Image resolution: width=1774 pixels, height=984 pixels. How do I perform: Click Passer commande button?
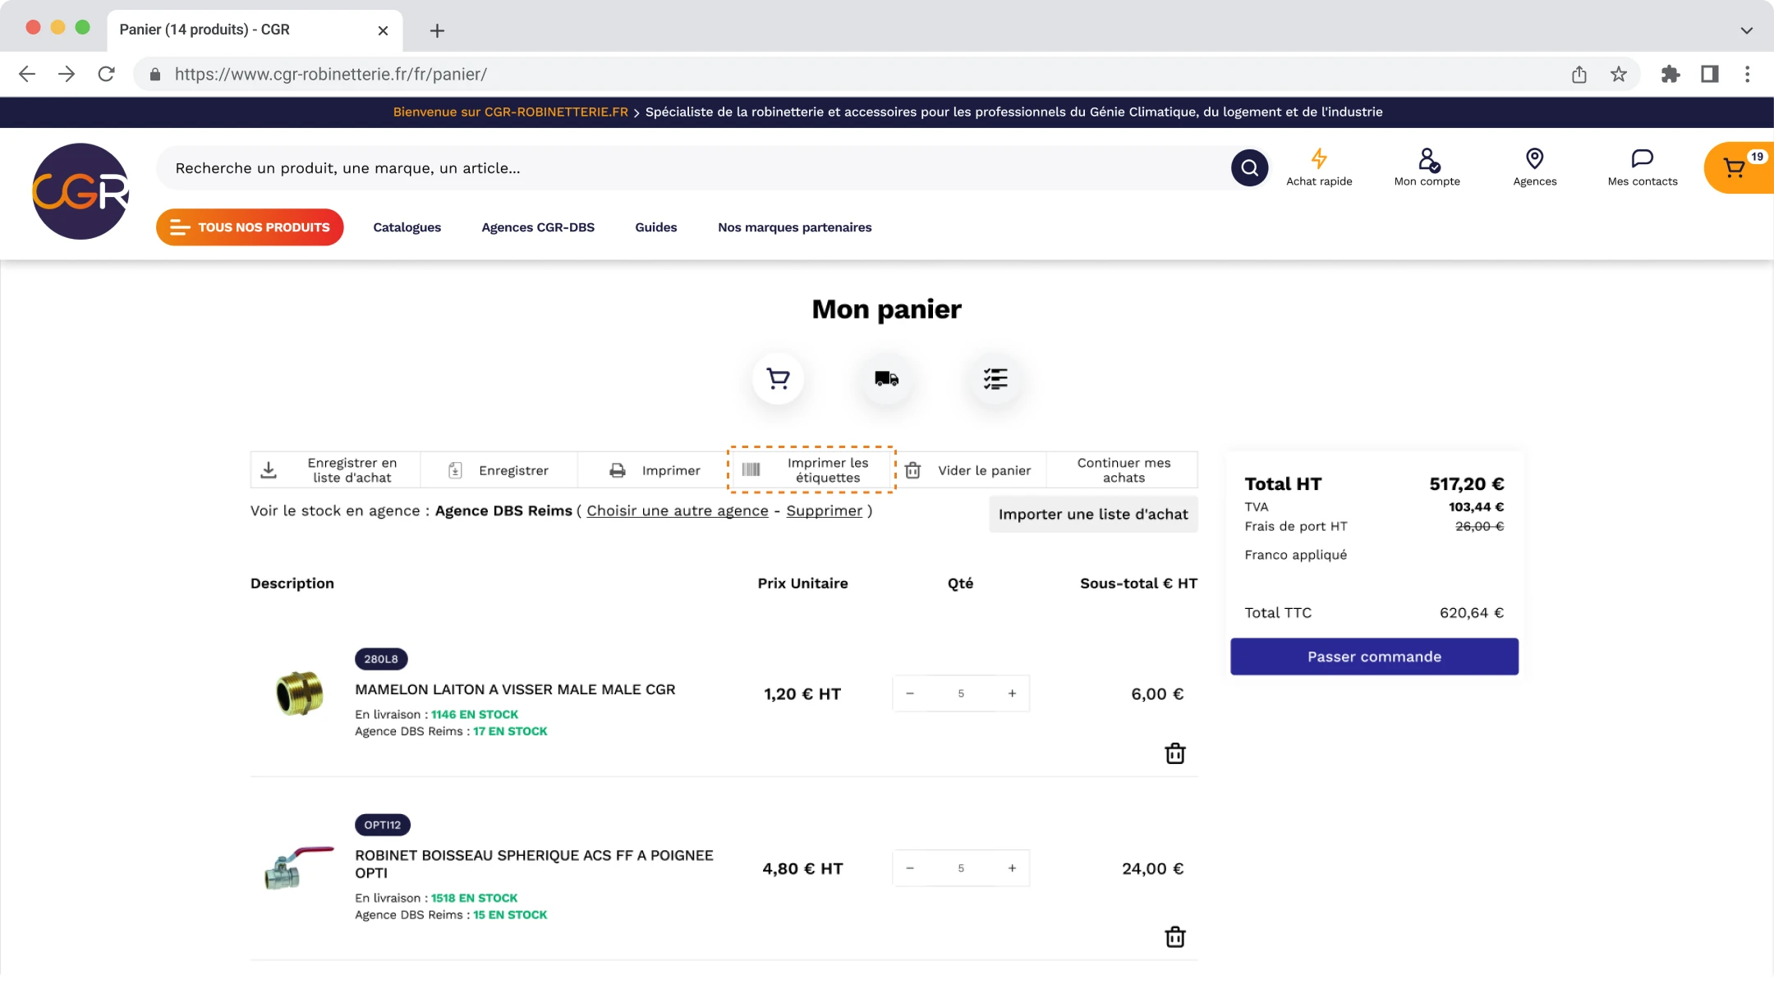1374,657
